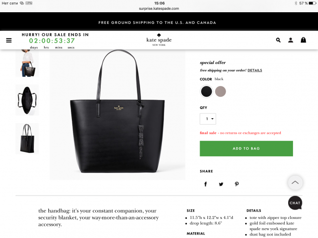Open the account profile icon

pos(291,40)
